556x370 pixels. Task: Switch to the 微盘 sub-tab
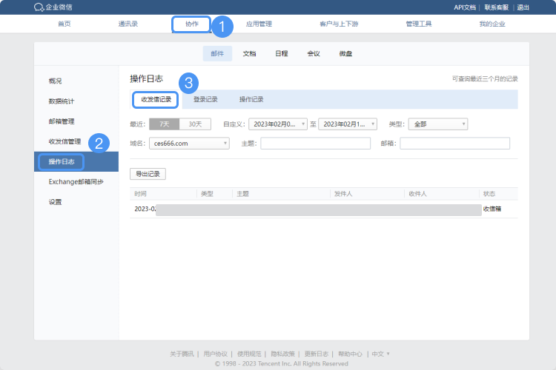point(345,53)
